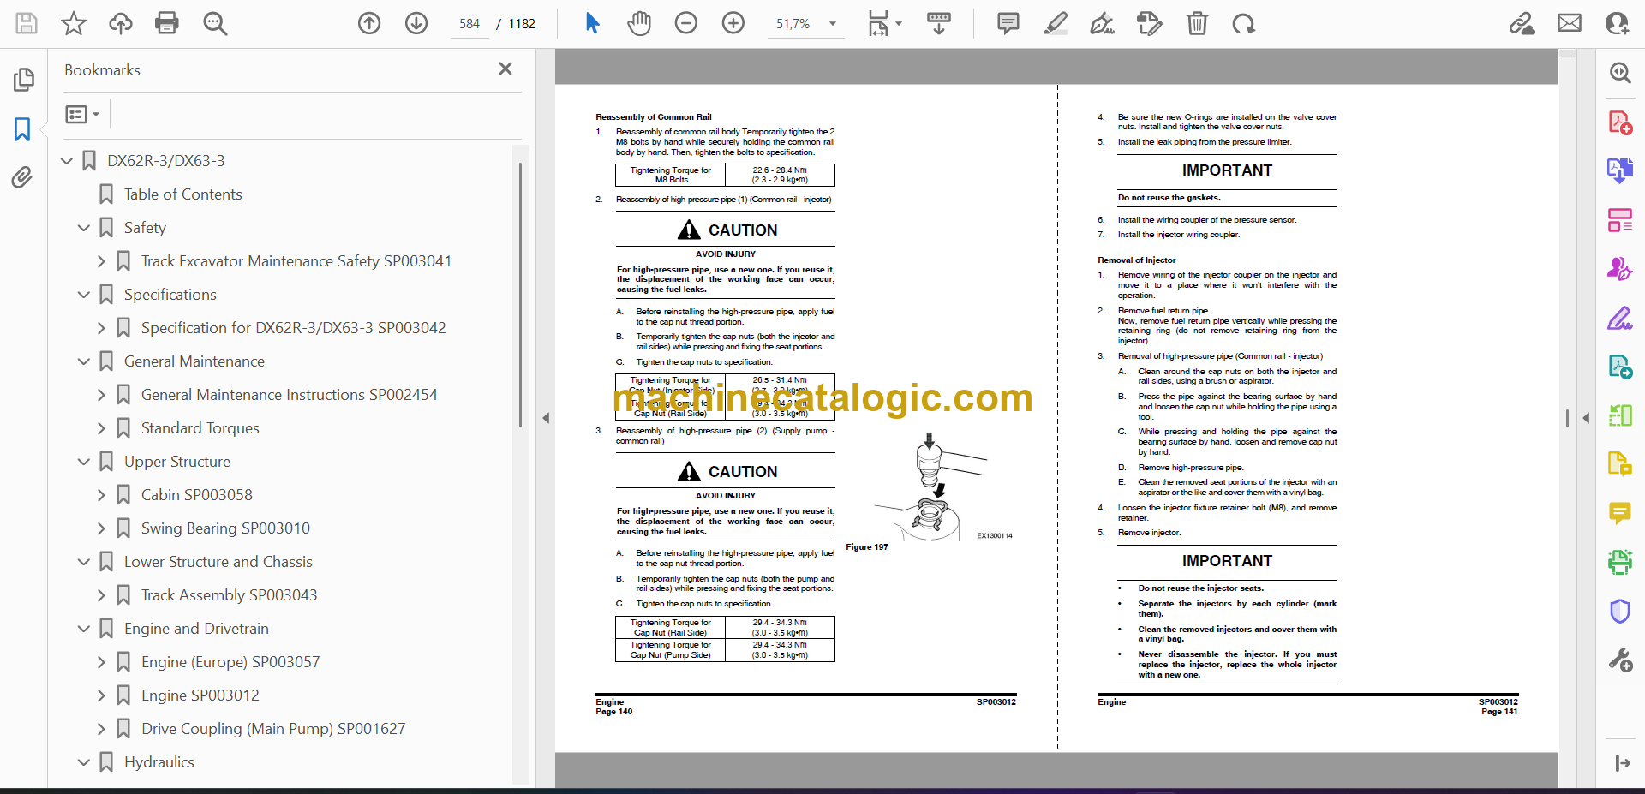The height and width of the screenshot is (794, 1645).
Task: Add a sticky note comment
Action: click(1008, 23)
